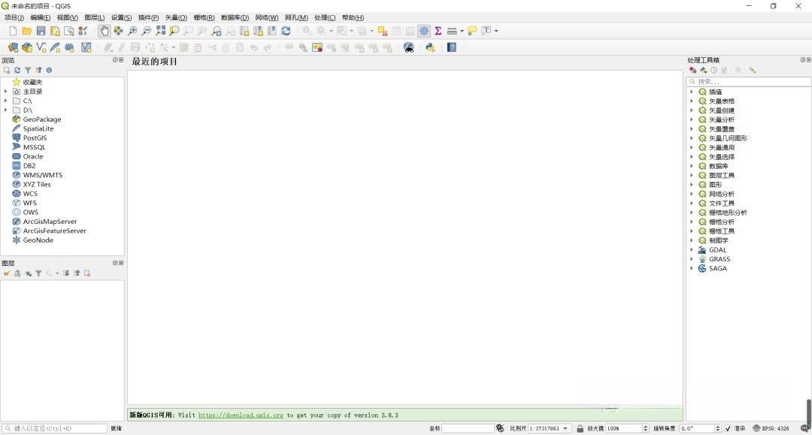This screenshot has height=435, width=812.
Task: Select 矢量分析 in processing toolbox
Action: coord(721,119)
